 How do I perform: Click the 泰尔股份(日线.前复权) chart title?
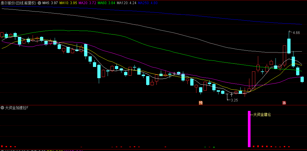pyautogui.click(x=19, y=3)
